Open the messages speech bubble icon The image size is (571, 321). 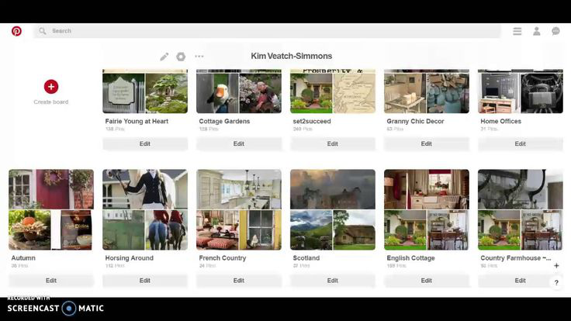(555, 31)
